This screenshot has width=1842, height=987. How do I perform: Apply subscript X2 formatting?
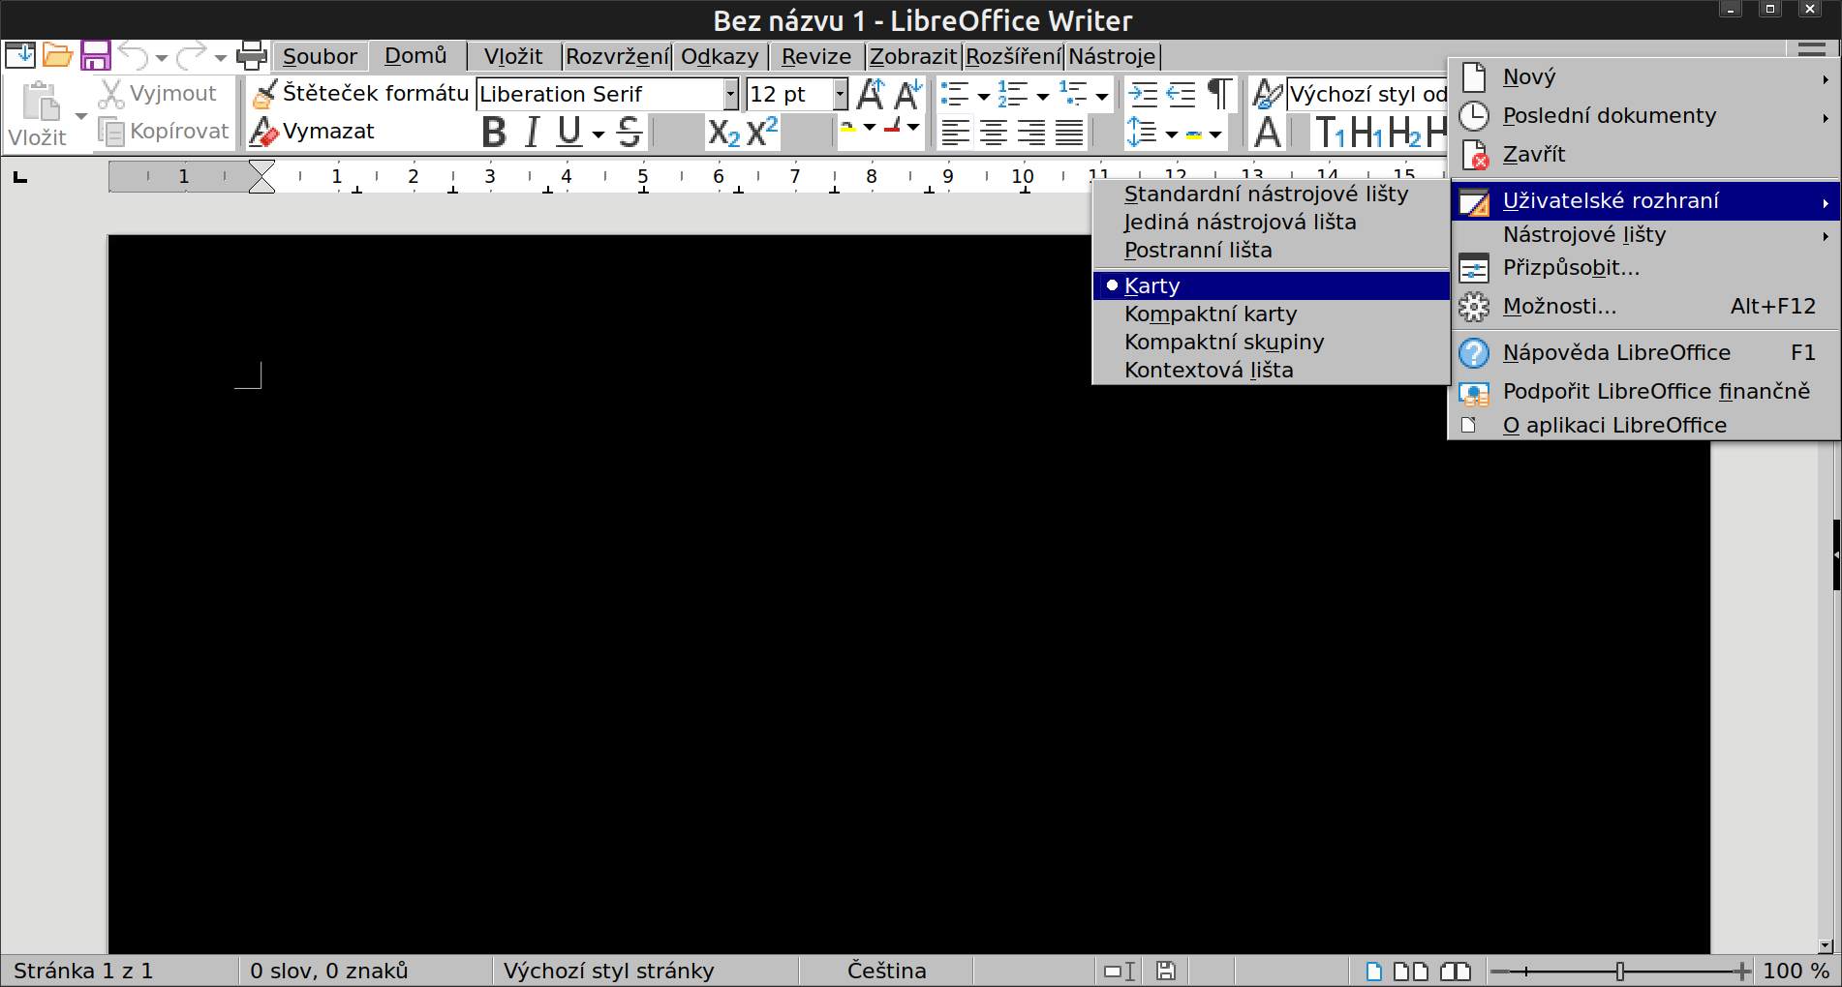(x=723, y=132)
